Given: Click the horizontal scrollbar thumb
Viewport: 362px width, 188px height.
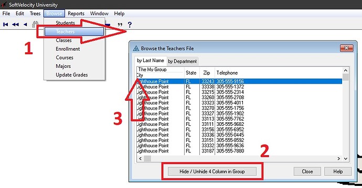Looking at the screenshot, I should (147, 159).
